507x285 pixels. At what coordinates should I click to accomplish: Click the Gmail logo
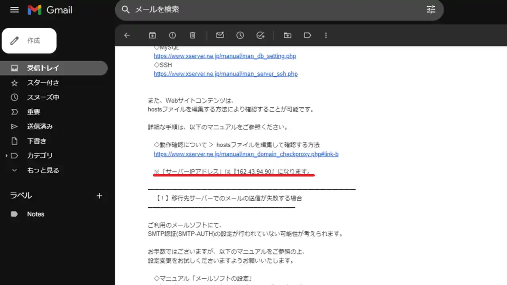50,10
